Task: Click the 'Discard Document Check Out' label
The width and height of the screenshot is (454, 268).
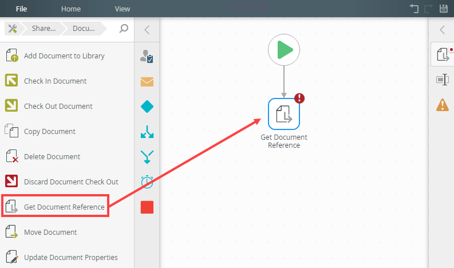Action: point(71,182)
